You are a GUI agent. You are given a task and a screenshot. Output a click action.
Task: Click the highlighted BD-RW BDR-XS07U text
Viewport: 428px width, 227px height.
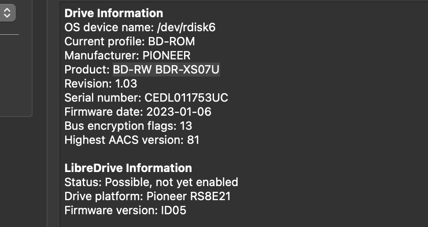[166, 70]
